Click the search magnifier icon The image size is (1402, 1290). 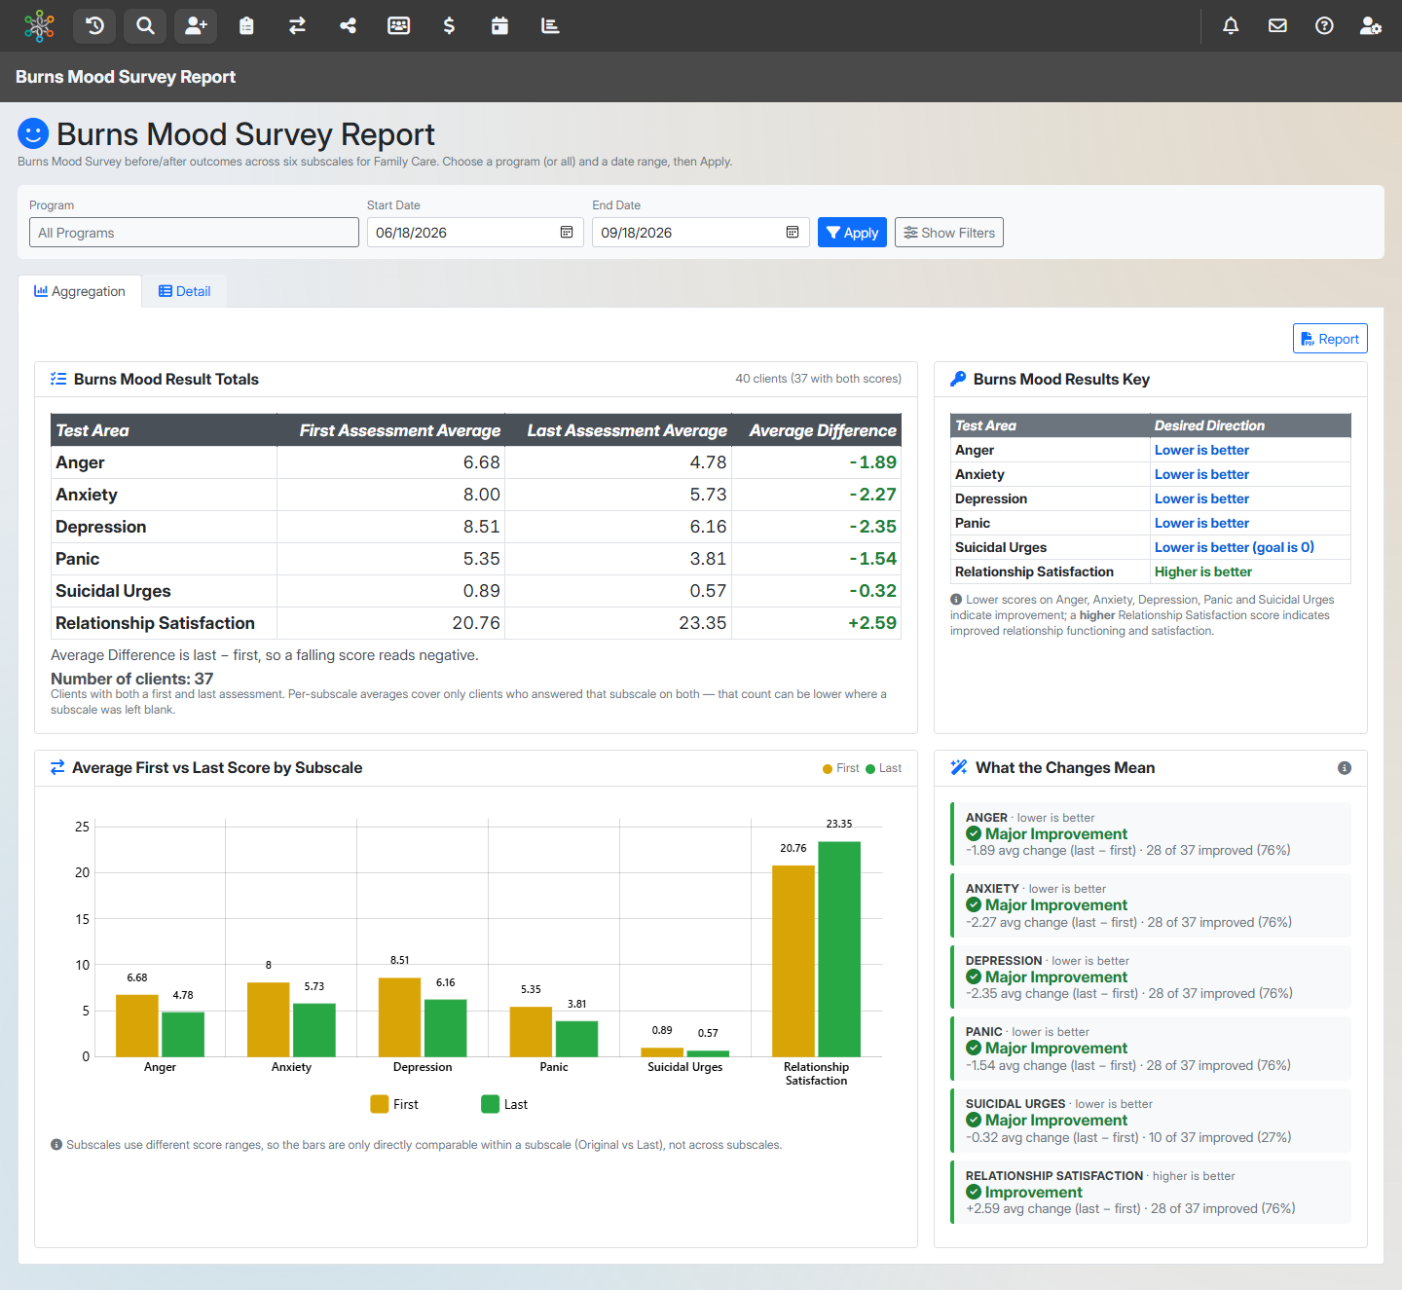pos(145,25)
